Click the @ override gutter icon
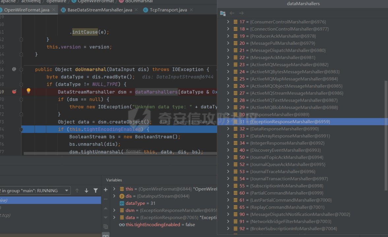This screenshot has width=388, height=237. coord(14,69)
